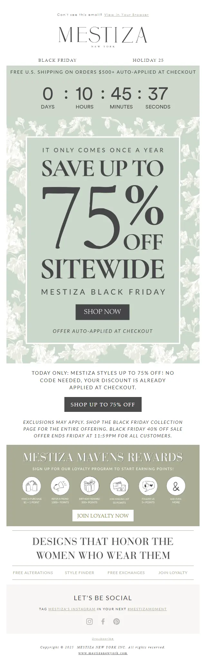The height and width of the screenshot is (669, 206).
Task: Click the ampersand And Even More icon
Action: pos(176,486)
